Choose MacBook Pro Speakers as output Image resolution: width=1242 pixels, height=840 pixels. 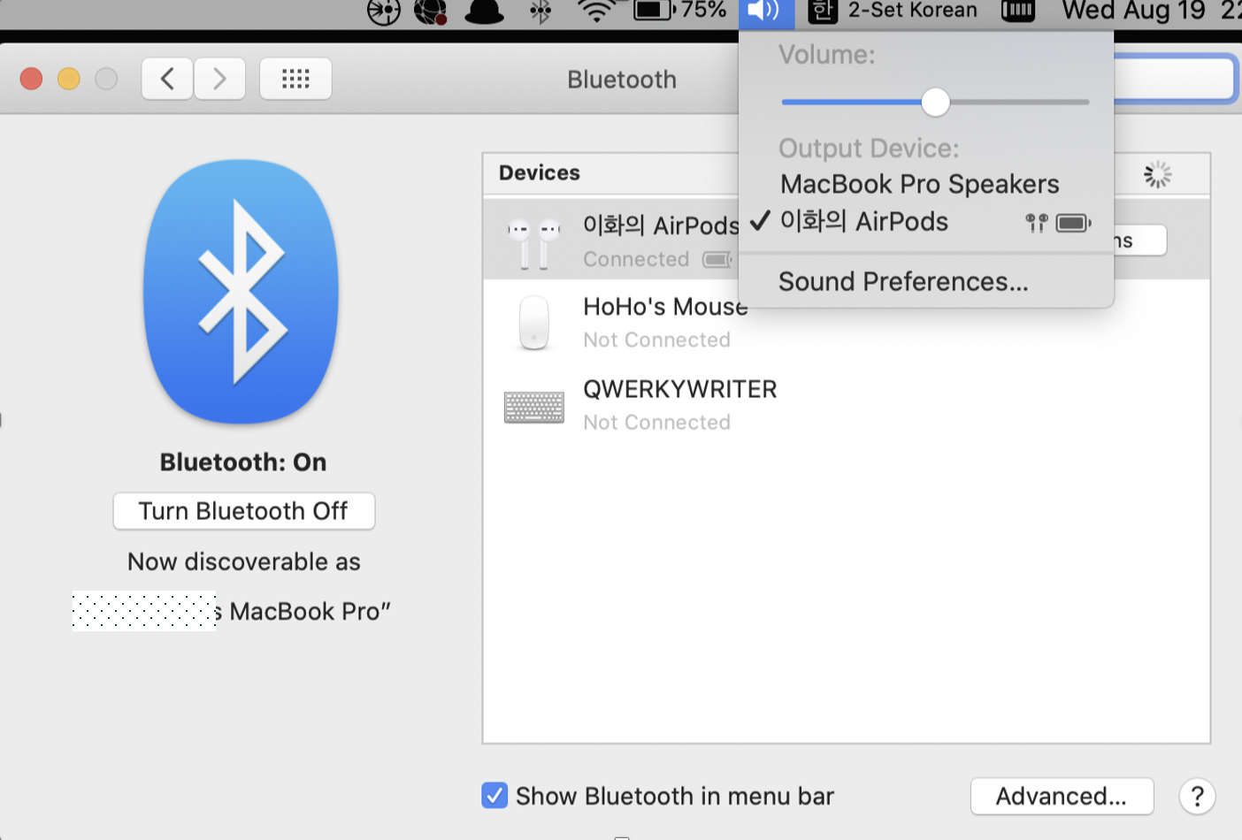(920, 184)
